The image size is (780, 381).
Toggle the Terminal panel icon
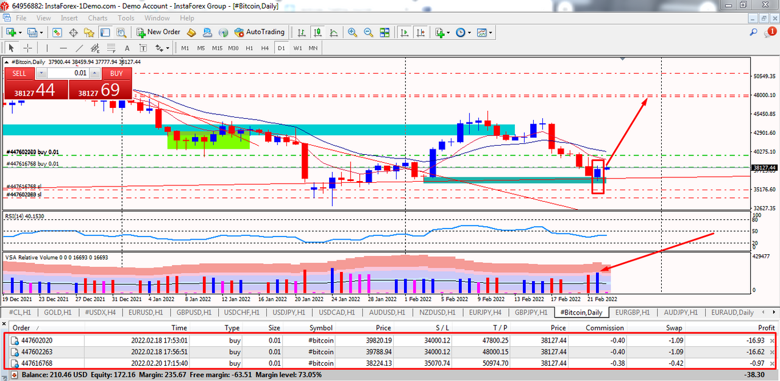tap(105, 32)
